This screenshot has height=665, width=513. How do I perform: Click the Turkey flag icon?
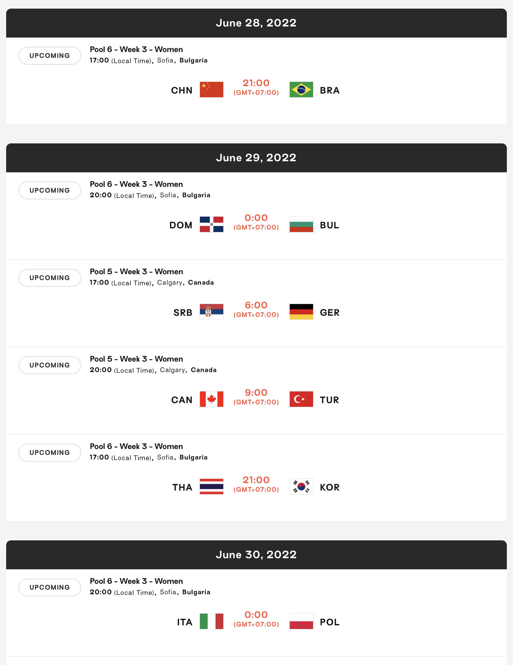click(301, 399)
